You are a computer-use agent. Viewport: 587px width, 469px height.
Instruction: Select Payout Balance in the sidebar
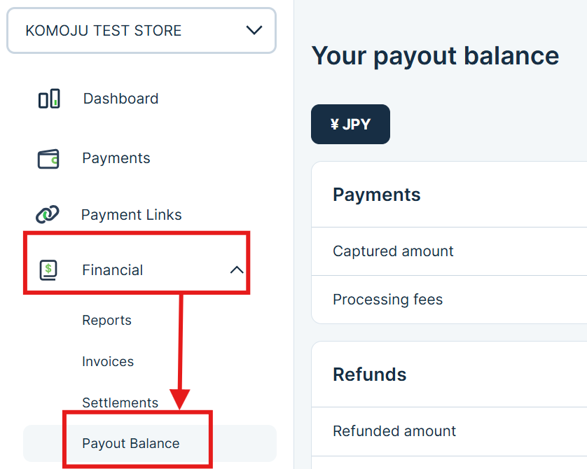tap(131, 443)
